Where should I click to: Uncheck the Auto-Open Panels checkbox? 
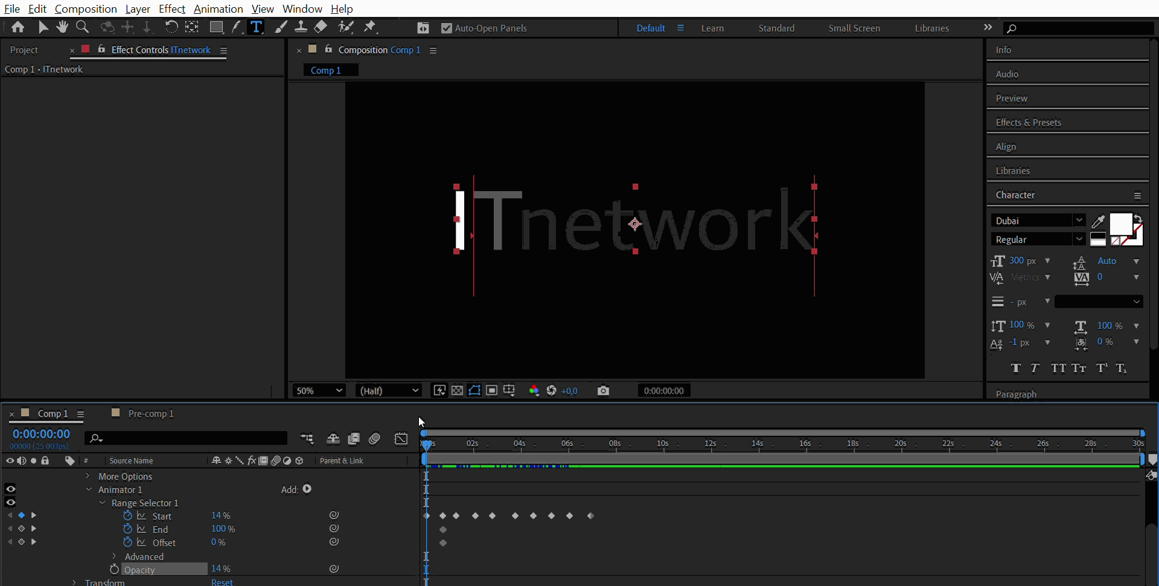(x=447, y=28)
